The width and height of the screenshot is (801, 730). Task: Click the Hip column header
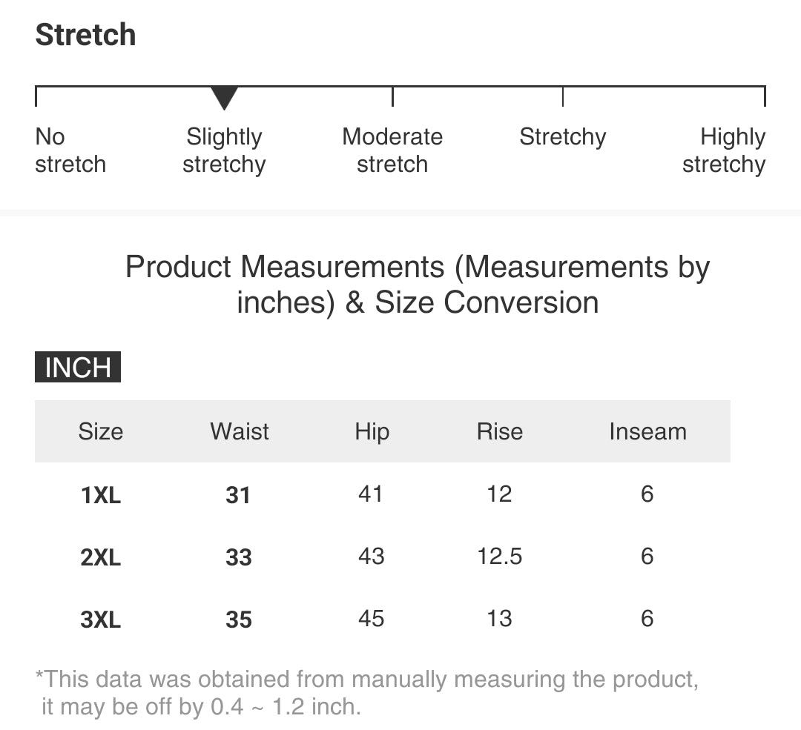(x=372, y=431)
